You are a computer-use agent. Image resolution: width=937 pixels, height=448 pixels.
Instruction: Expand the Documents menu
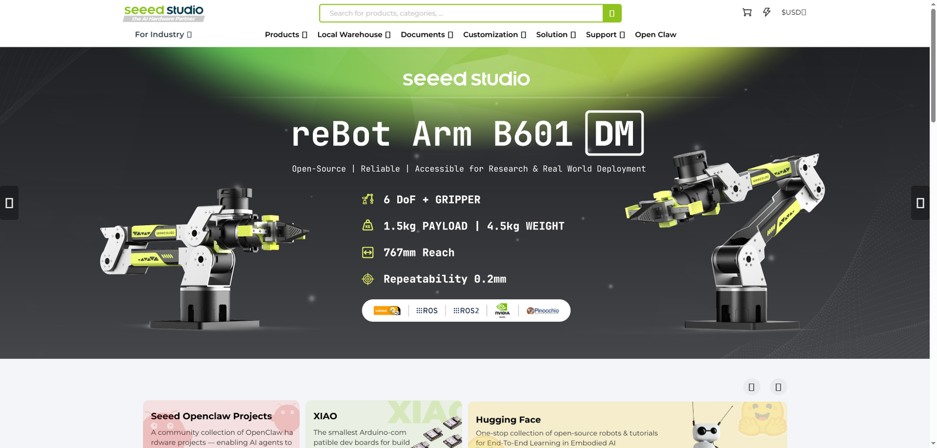[x=427, y=35]
